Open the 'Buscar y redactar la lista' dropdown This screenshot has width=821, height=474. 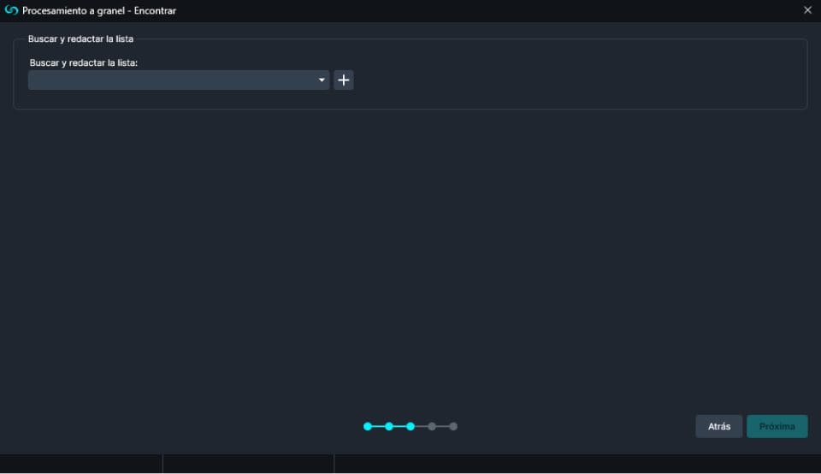click(x=179, y=80)
